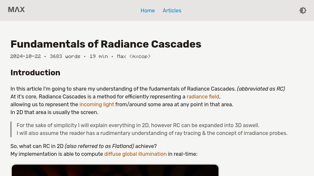This screenshot has width=314, height=176.
Task: Open the MAX site logo
Action: click(16, 9)
